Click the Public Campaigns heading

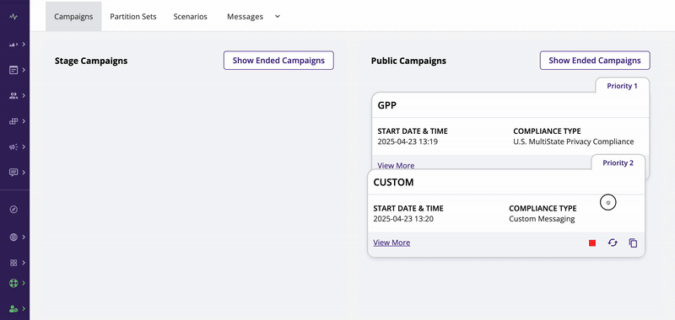(408, 61)
